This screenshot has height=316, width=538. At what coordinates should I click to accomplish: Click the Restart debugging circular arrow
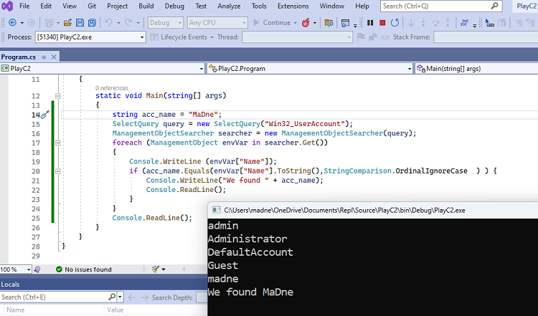395,23
